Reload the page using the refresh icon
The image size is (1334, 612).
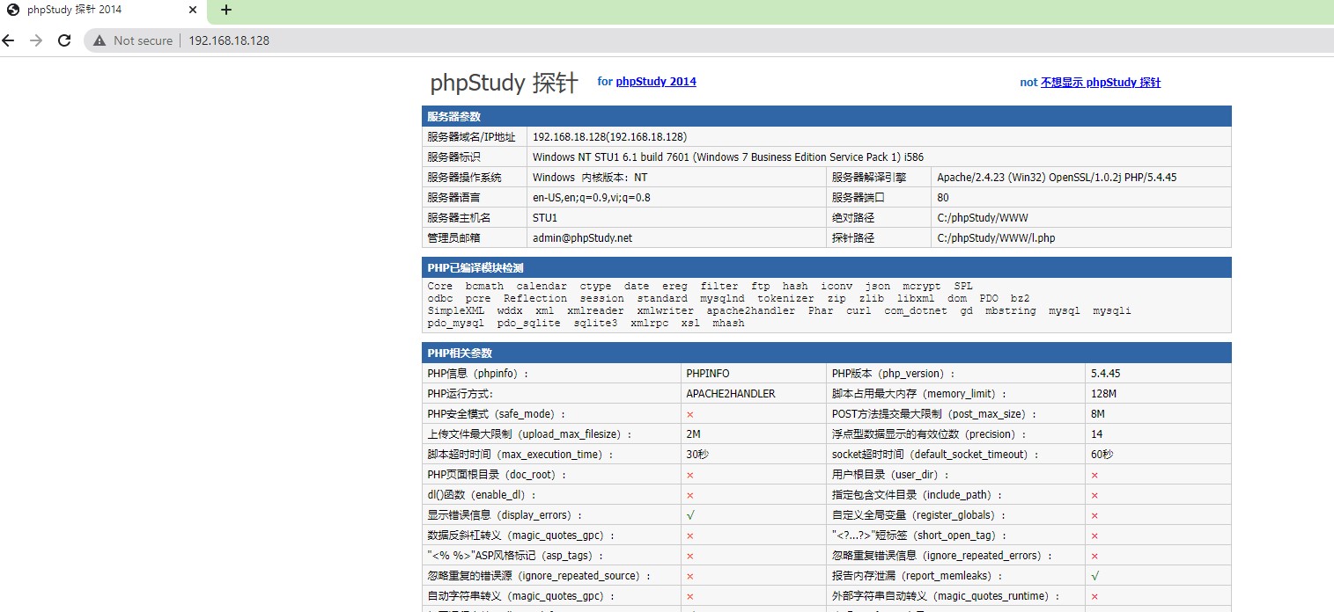point(63,40)
